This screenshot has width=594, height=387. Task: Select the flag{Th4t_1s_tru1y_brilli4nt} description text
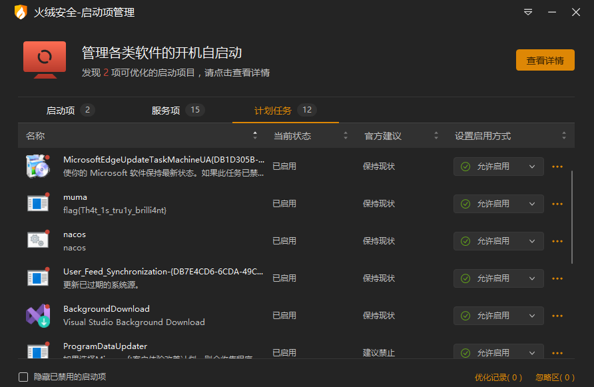115,210
